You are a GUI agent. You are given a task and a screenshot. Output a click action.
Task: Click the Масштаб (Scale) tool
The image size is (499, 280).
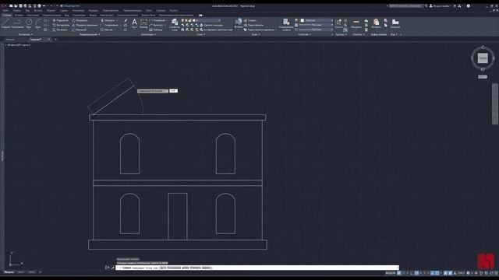pos(80,30)
